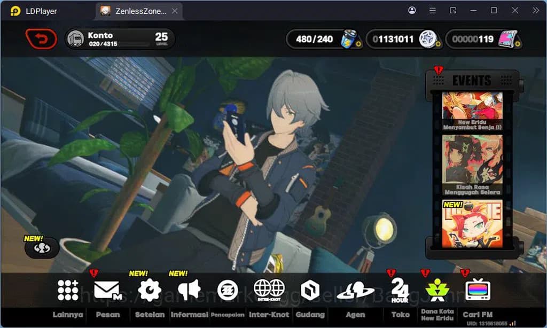Click the NEW character switch icon
Image resolution: width=547 pixels, height=328 pixels.
click(x=42, y=248)
